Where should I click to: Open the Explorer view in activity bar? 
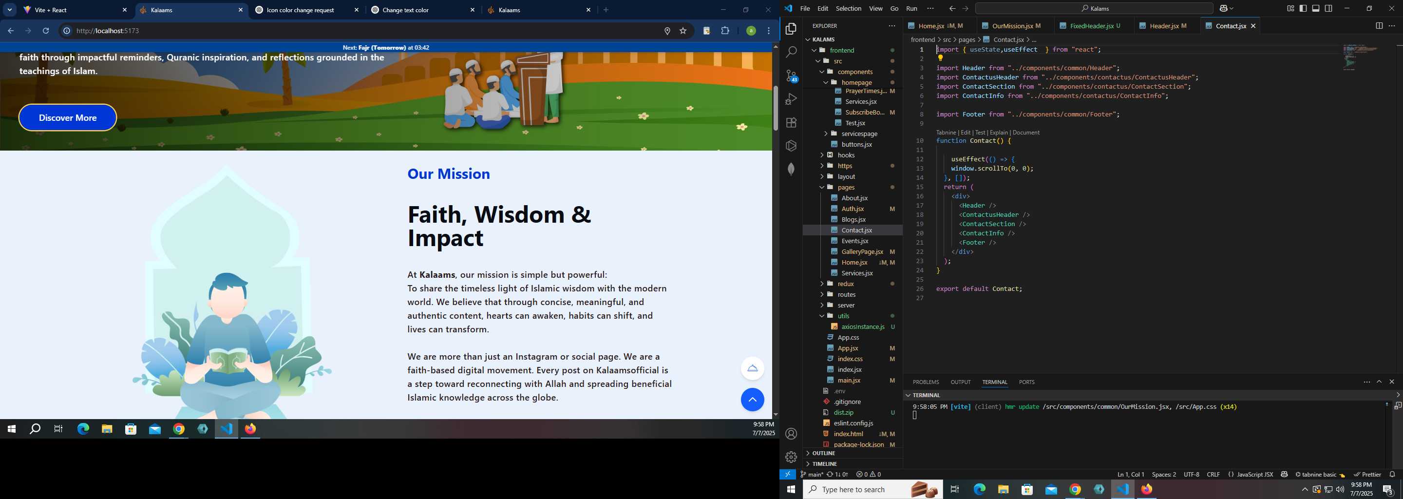click(791, 28)
